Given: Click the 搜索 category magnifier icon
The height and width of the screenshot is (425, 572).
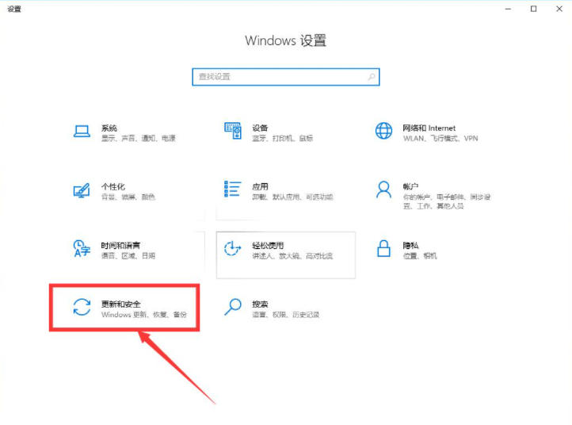Looking at the screenshot, I should click(x=232, y=308).
